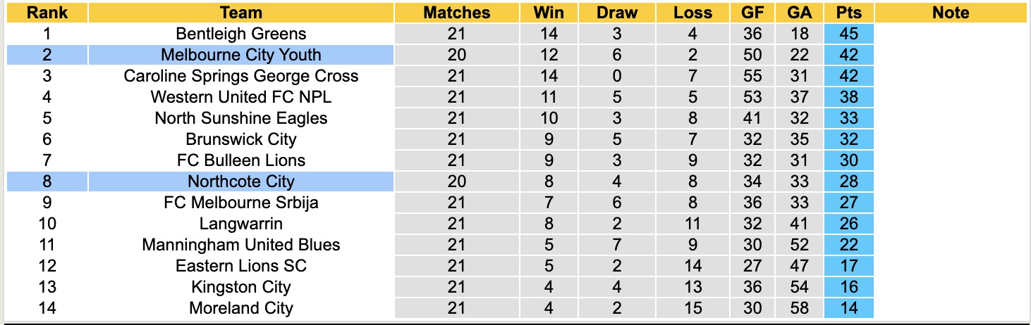Viewport: 1031px width, 325px height.
Task: Click the Rank column header
Action: (47, 13)
